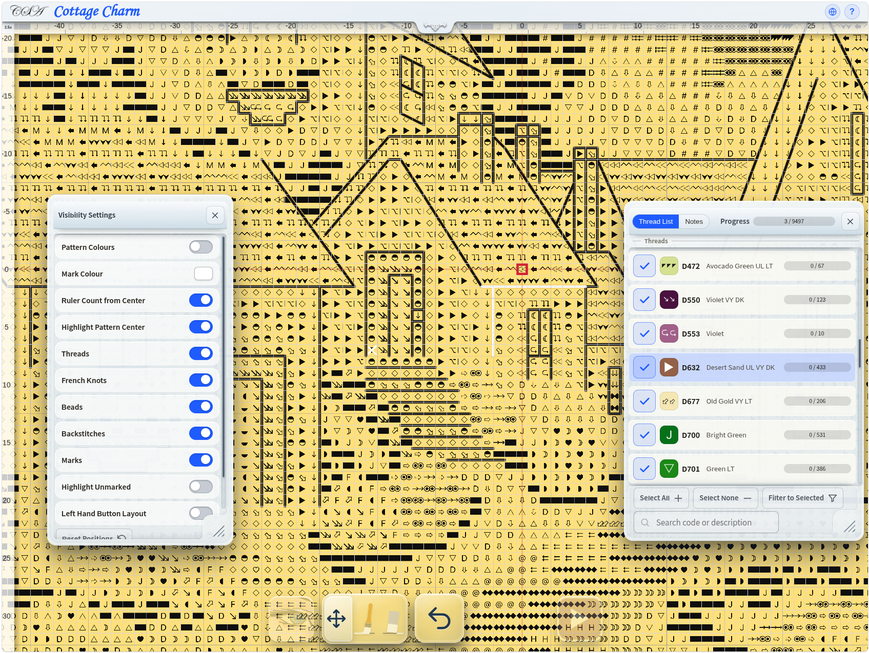The height and width of the screenshot is (653, 869).
Task: Enable Left Hand Button Layout
Action: [201, 513]
